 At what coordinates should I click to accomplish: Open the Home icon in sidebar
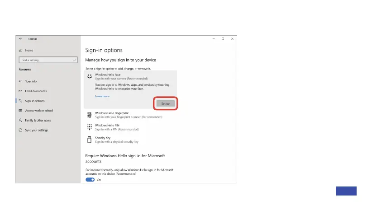pyautogui.click(x=21, y=51)
